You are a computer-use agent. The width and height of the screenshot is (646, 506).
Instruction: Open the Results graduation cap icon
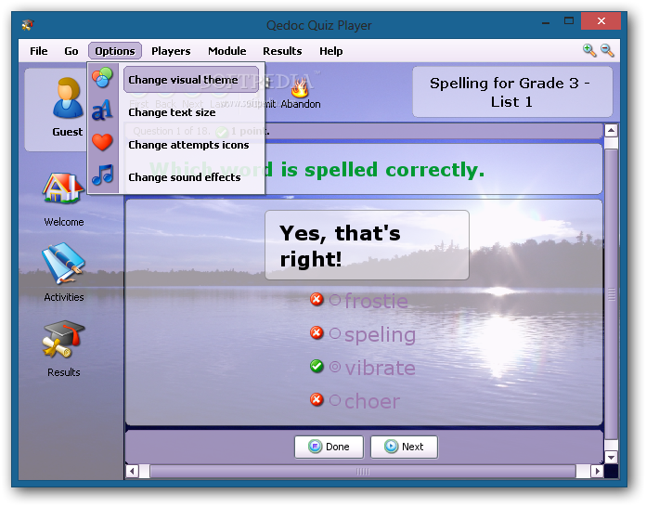[x=63, y=340]
